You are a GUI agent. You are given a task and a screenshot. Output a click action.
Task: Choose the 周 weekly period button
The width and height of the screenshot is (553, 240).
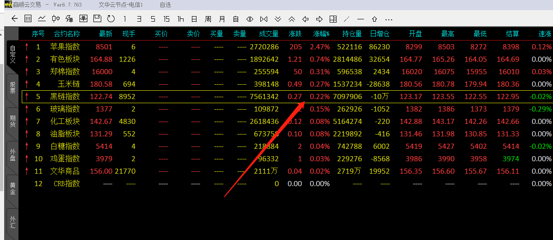click(208, 19)
